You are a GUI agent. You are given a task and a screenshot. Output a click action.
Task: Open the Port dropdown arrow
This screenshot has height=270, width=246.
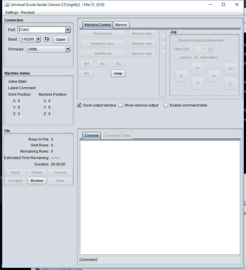pos(68,30)
